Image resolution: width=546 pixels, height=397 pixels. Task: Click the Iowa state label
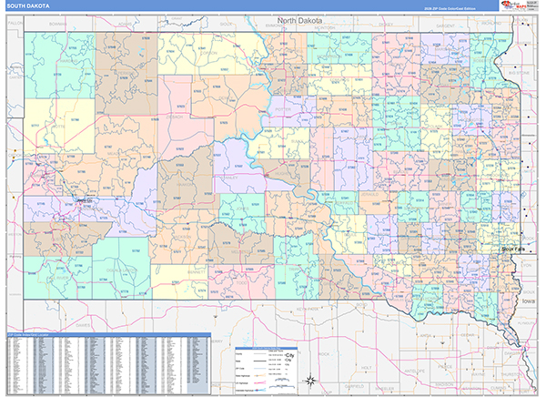tap(528, 301)
